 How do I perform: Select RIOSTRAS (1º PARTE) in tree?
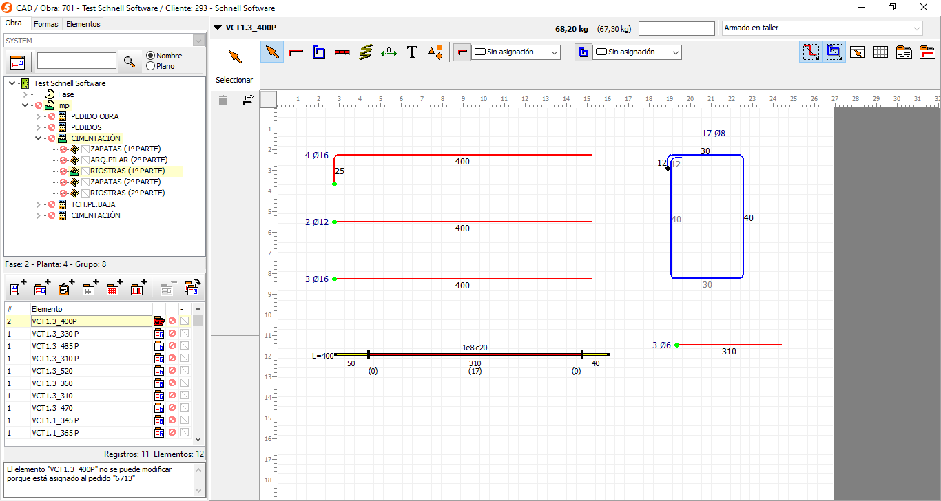tap(127, 171)
